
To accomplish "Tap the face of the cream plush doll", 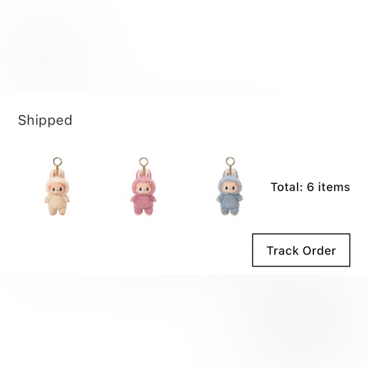I will (x=57, y=188).
